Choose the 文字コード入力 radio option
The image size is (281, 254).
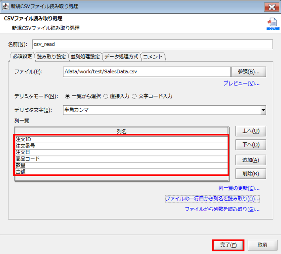click(x=134, y=96)
